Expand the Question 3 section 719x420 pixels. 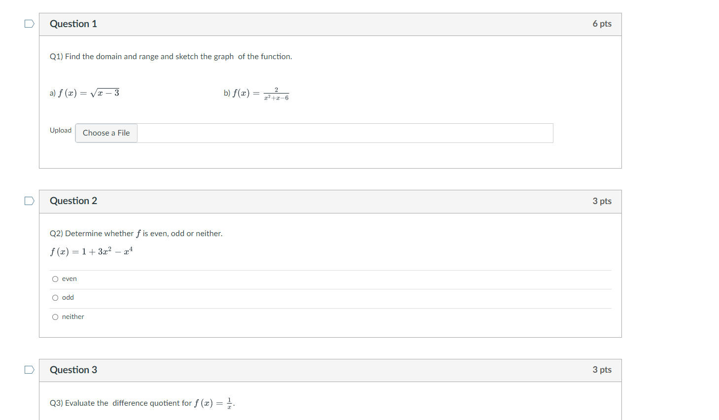click(x=330, y=370)
